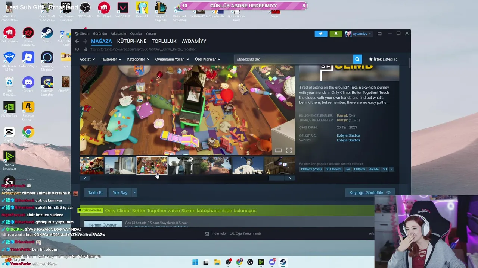The image size is (478, 268).
Task: Click the Takip Et button
Action: click(95, 192)
